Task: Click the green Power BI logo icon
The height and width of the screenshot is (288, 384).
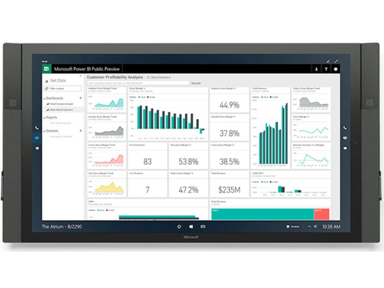Action: [46, 69]
